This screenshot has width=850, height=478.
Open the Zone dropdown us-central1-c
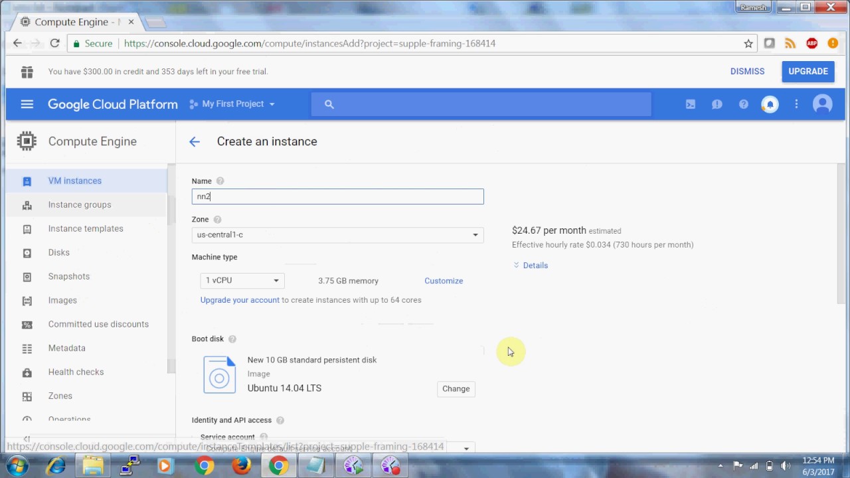(337, 235)
